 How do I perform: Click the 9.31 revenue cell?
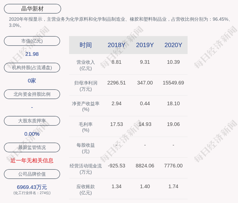pos(145,62)
